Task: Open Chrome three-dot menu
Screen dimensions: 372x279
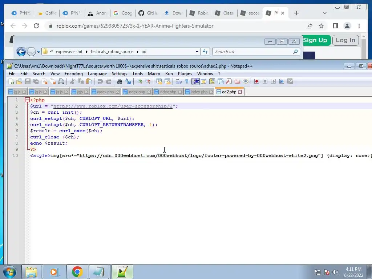Action: 359,26
